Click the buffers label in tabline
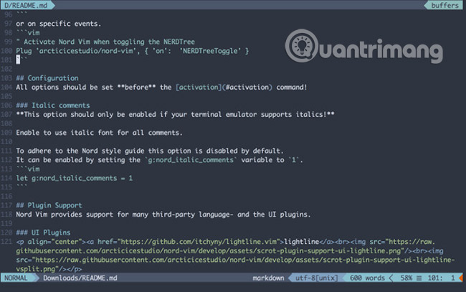Image resolution: width=466 pixels, height=292 pixels. tap(444, 5)
